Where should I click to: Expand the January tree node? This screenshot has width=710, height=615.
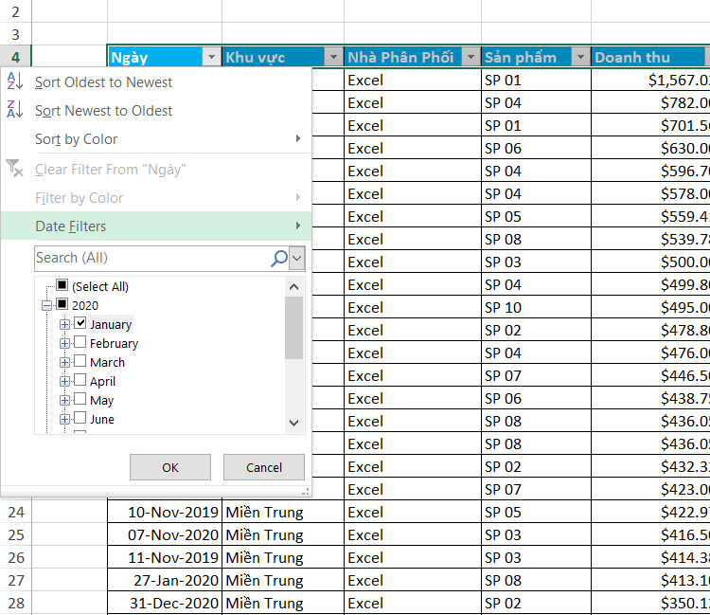click(x=64, y=324)
